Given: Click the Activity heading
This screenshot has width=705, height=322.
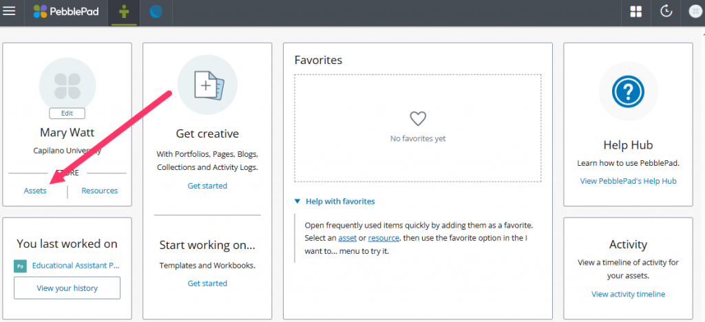Looking at the screenshot, I should [x=628, y=245].
